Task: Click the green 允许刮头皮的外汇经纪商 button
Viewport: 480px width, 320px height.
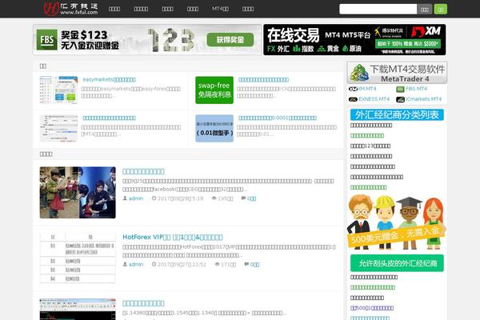Action: coord(397,263)
